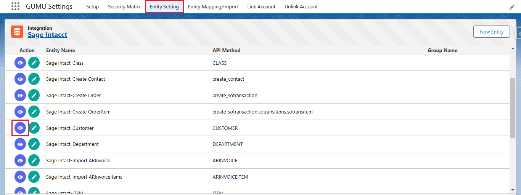The width and height of the screenshot is (521, 195).
Task: Edit the Sage Intact-Create Contact entity
Action: 34,79
